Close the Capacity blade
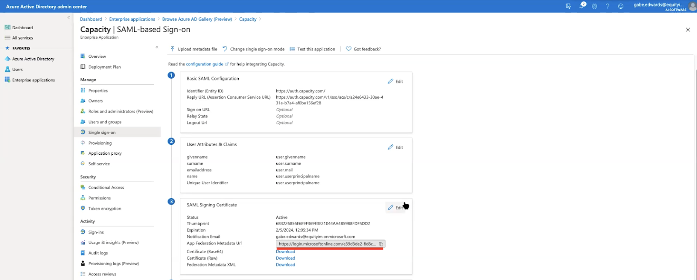This screenshot has width=697, height=280. click(688, 30)
